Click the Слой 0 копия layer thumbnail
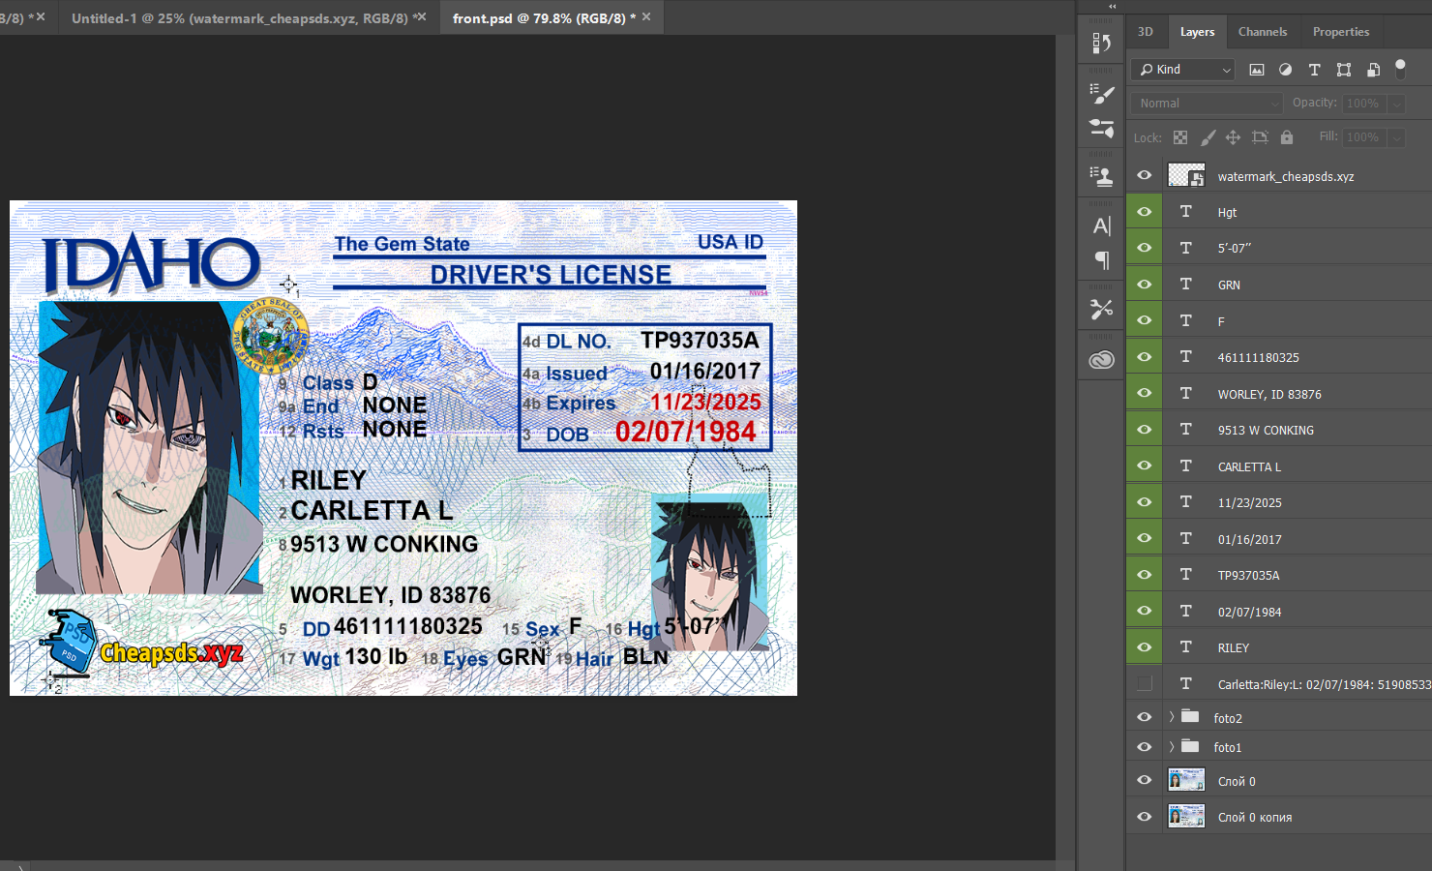The height and width of the screenshot is (871, 1432). [1186, 816]
